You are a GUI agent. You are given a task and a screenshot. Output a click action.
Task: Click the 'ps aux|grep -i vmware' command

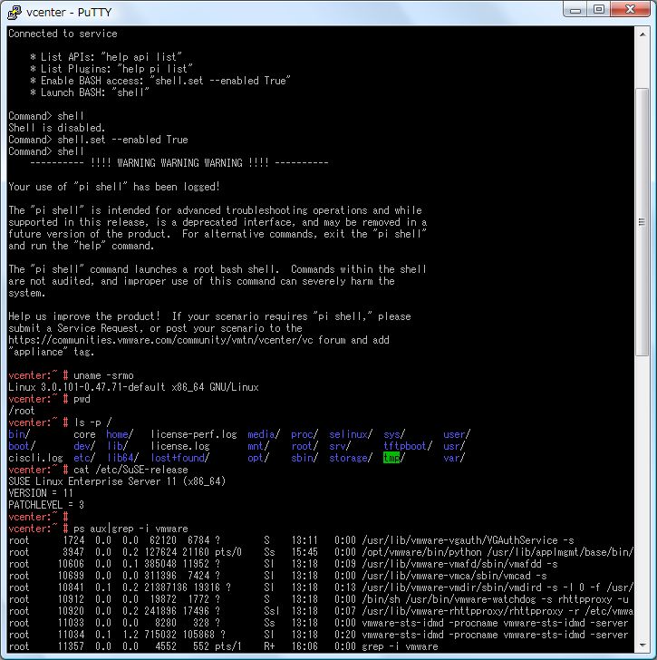click(130, 529)
